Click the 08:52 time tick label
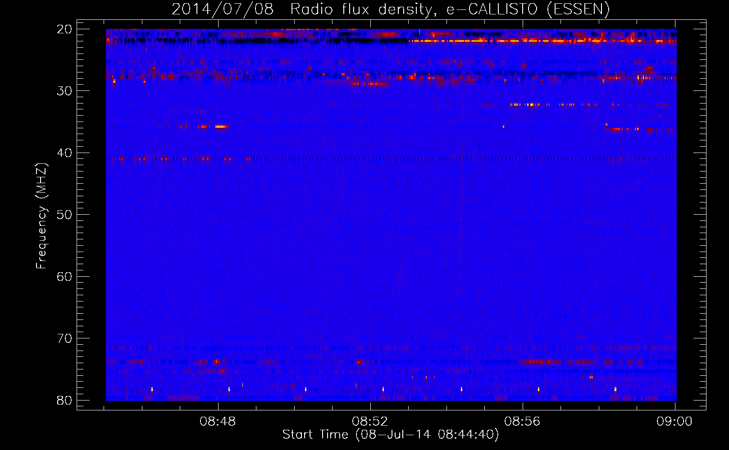Image resolution: width=729 pixels, height=450 pixels. [370, 422]
